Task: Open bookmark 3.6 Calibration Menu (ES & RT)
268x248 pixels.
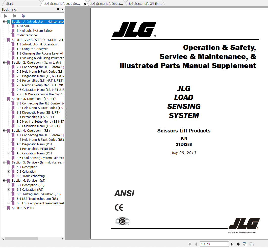Action: click(38, 126)
